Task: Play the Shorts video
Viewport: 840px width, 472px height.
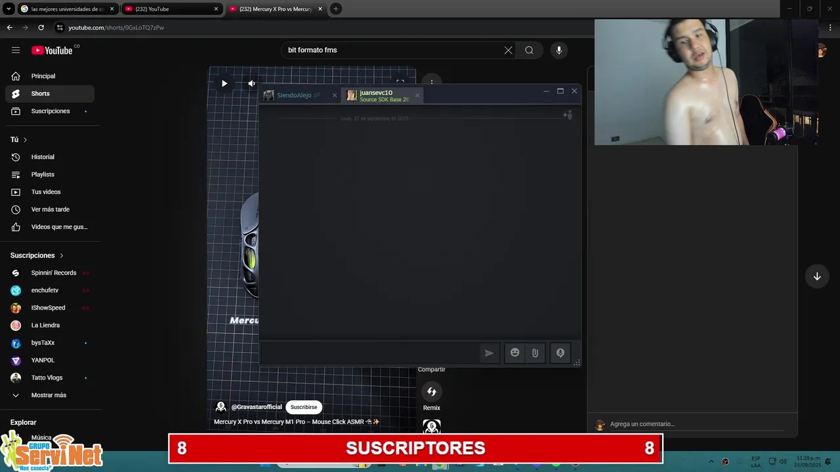Action: pos(224,83)
